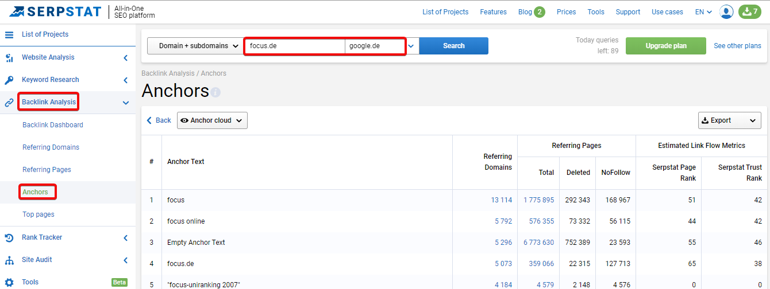Click the Rank Tracker history icon
The height and width of the screenshot is (289, 770).
click(x=9, y=237)
